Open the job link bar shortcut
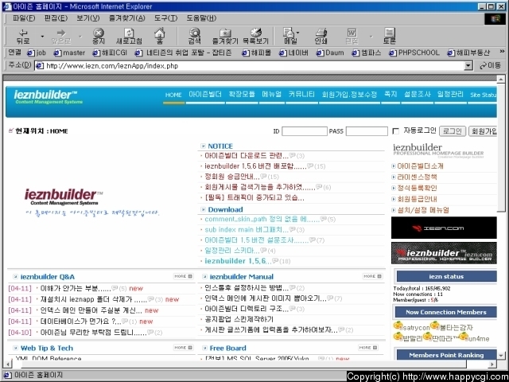This screenshot has width=509, height=382. [37, 53]
